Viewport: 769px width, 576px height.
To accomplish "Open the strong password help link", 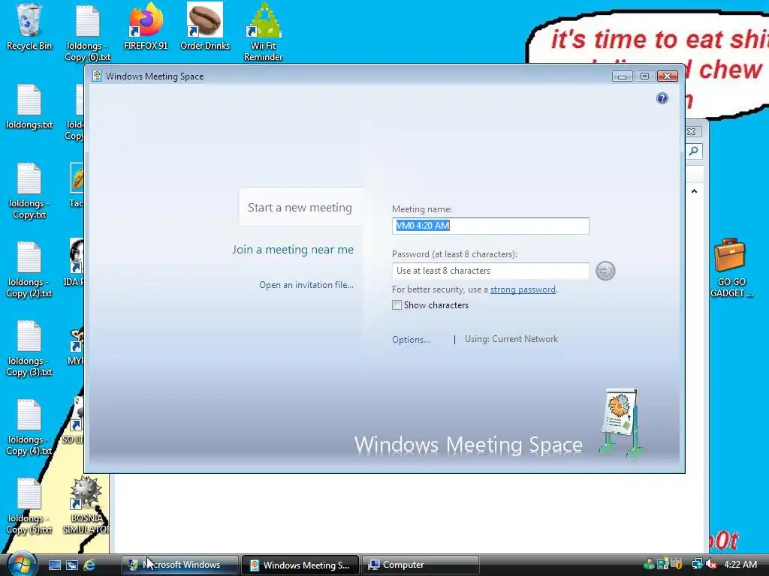I will click(x=523, y=289).
